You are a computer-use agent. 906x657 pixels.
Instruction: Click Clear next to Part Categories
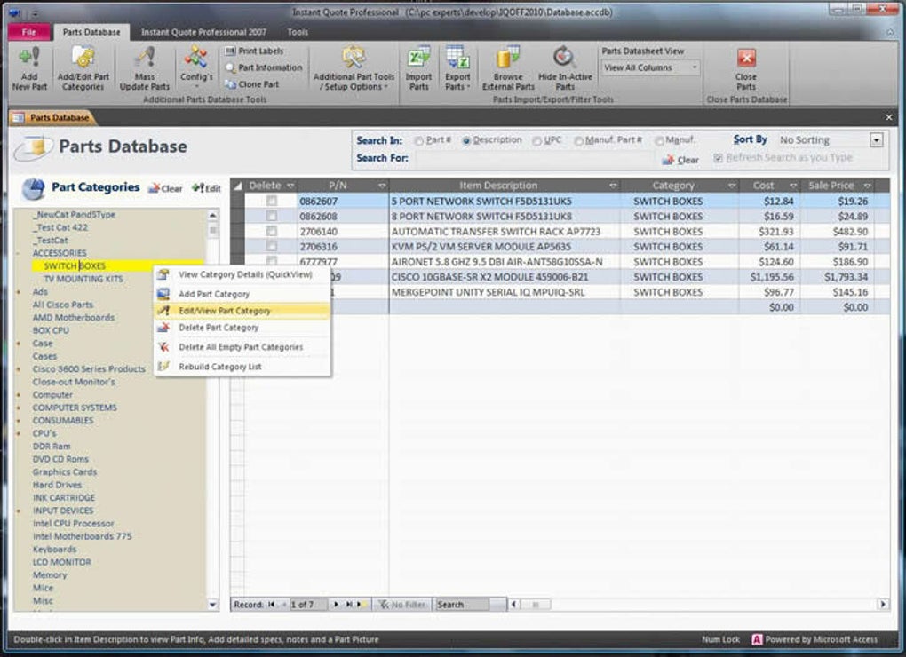(165, 188)
